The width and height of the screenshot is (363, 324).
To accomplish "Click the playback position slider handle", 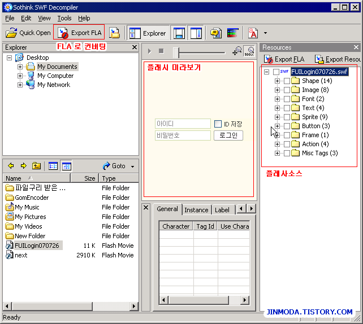I will (x=176, y=52).
